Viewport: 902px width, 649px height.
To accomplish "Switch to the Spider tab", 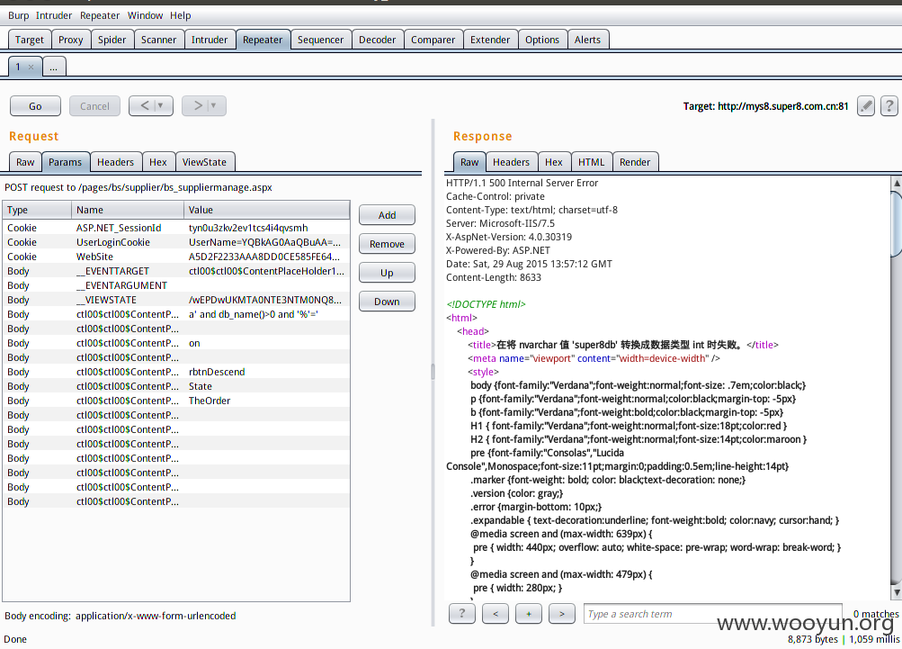I will [112, 40].
